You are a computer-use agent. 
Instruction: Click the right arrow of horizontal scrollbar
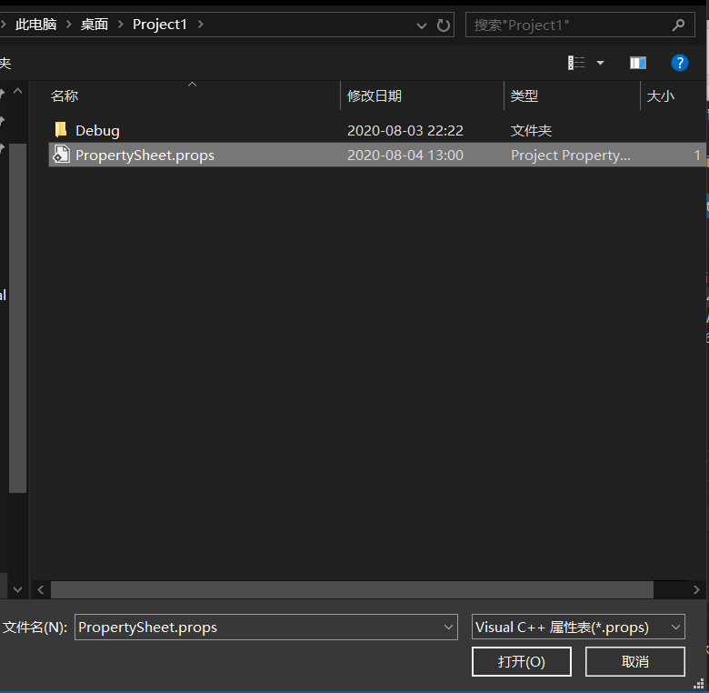696,590
